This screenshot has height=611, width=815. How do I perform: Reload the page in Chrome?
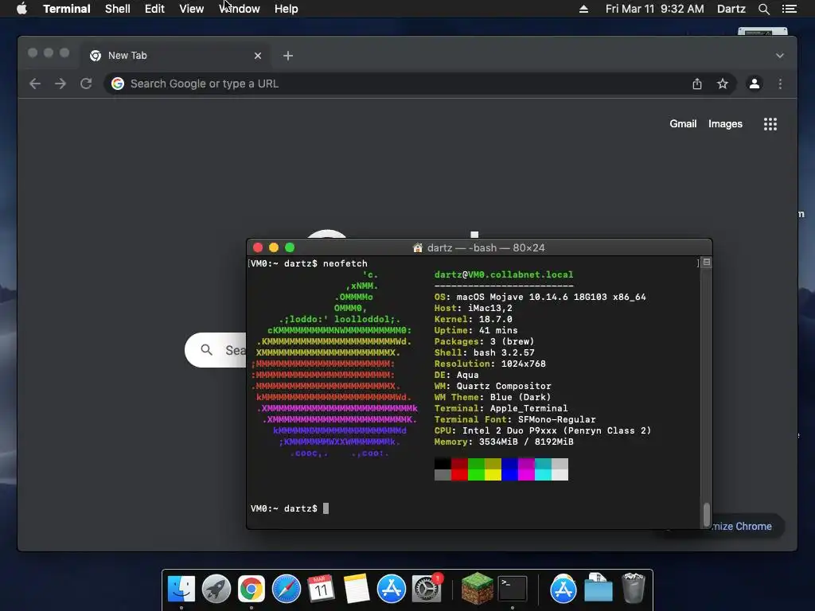tap(86, 84)
